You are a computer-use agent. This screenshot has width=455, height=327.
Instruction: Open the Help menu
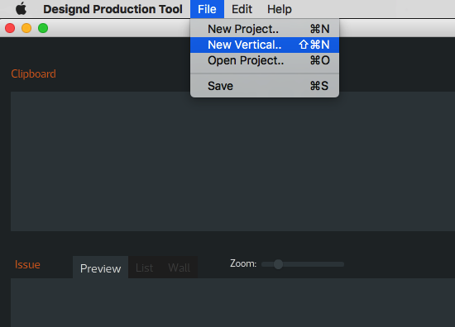click(x=279, y=9)
